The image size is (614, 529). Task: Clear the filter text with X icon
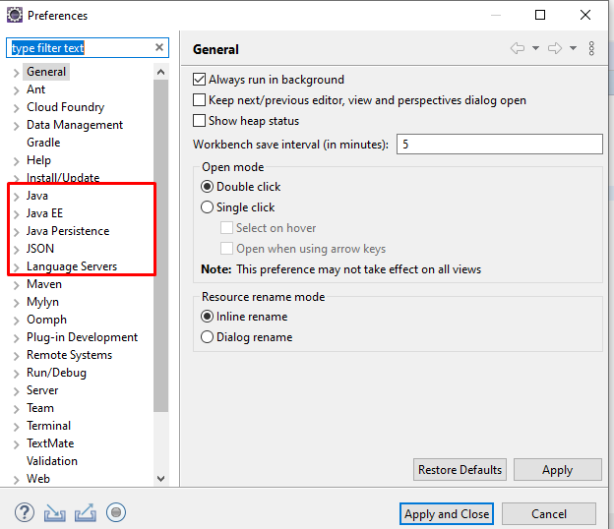pos(159,47)
